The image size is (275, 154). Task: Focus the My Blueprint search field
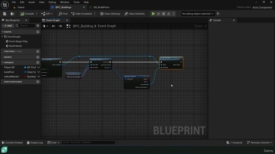click(25, 26)
